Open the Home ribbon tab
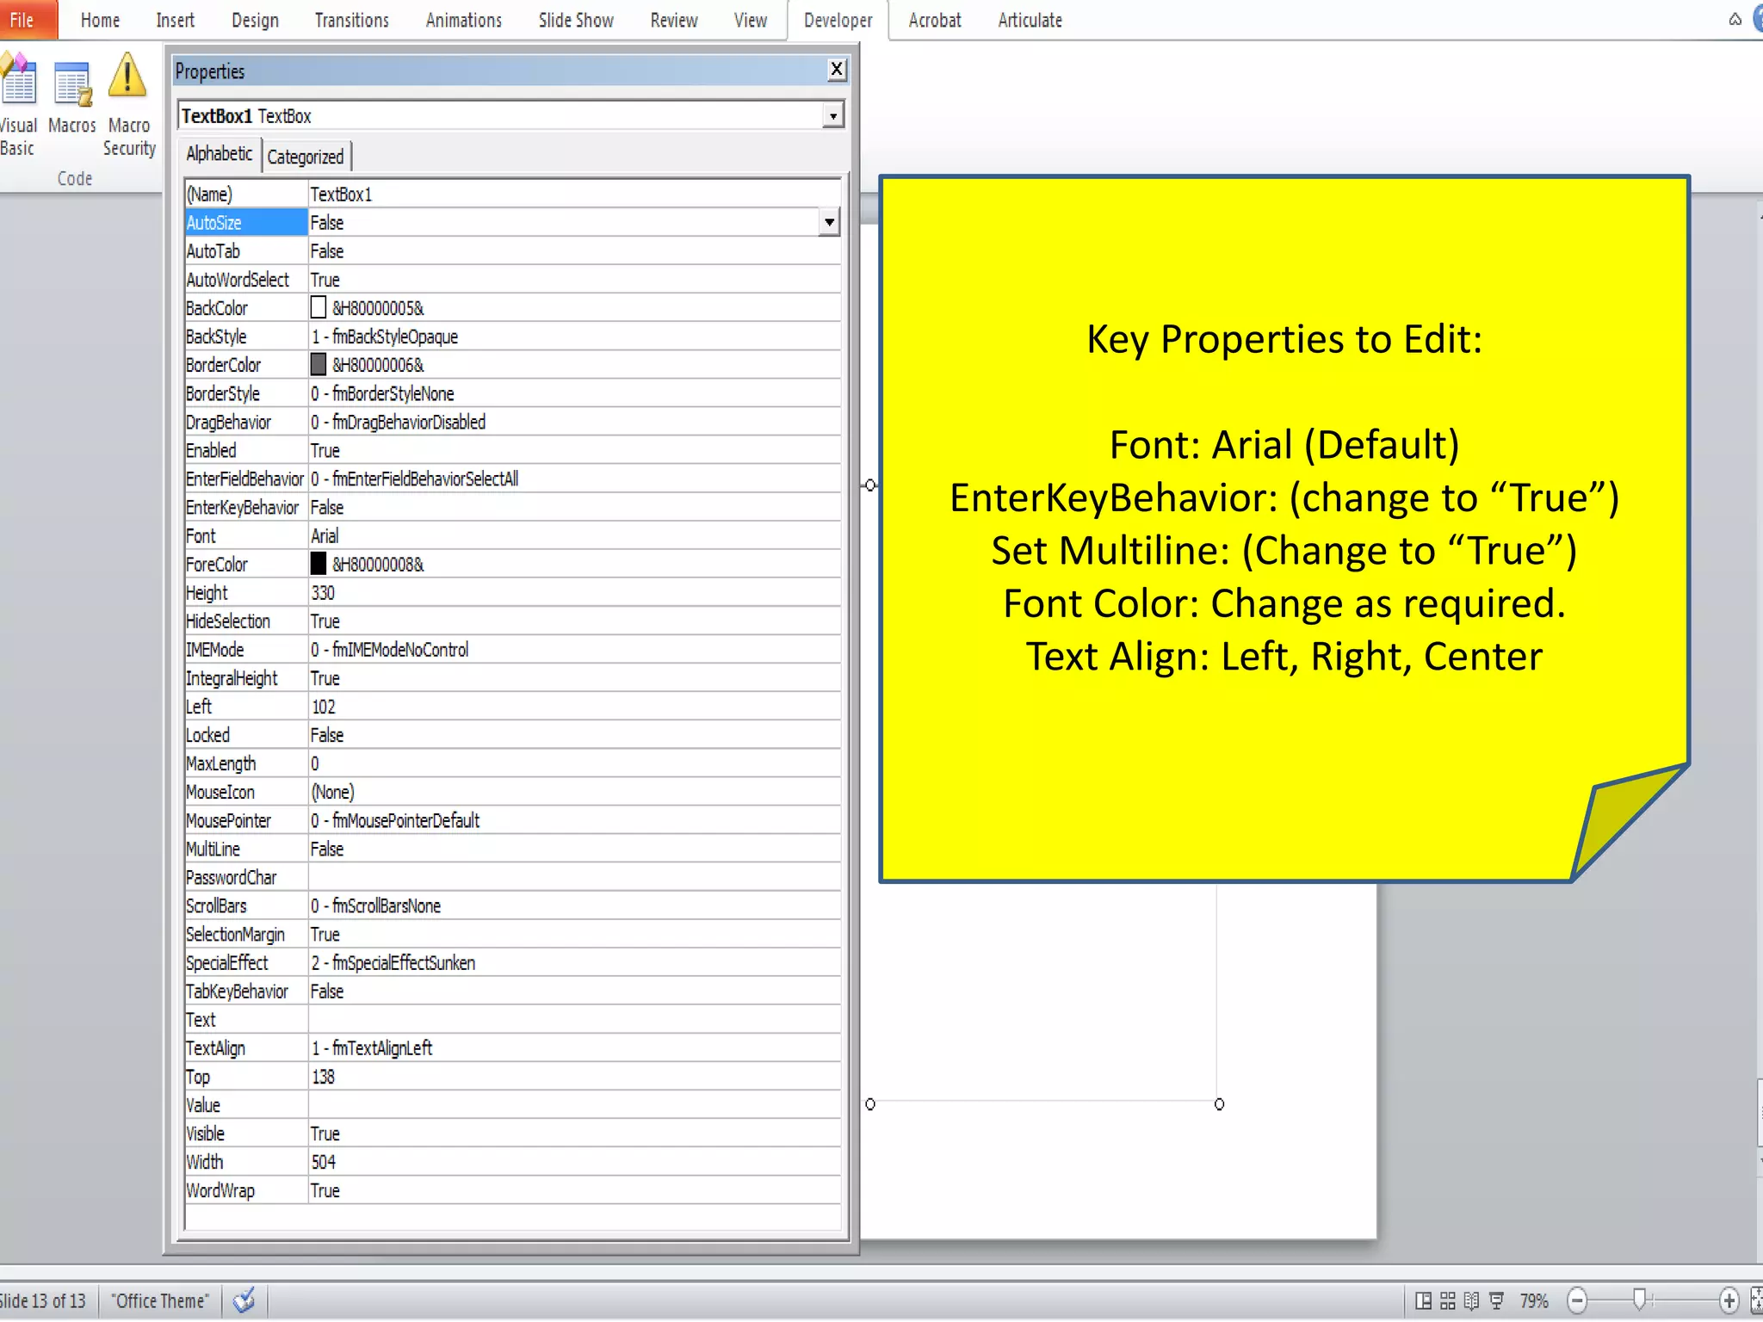The width and height of the screenshot is (1763, 1322). (x=100, y=20)
